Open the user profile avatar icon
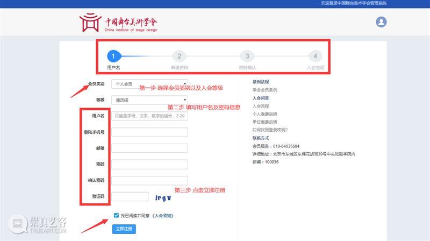Image resolution: width=430 pixels, height=241 pixels. pyautogui.click(x=381, y=22)
